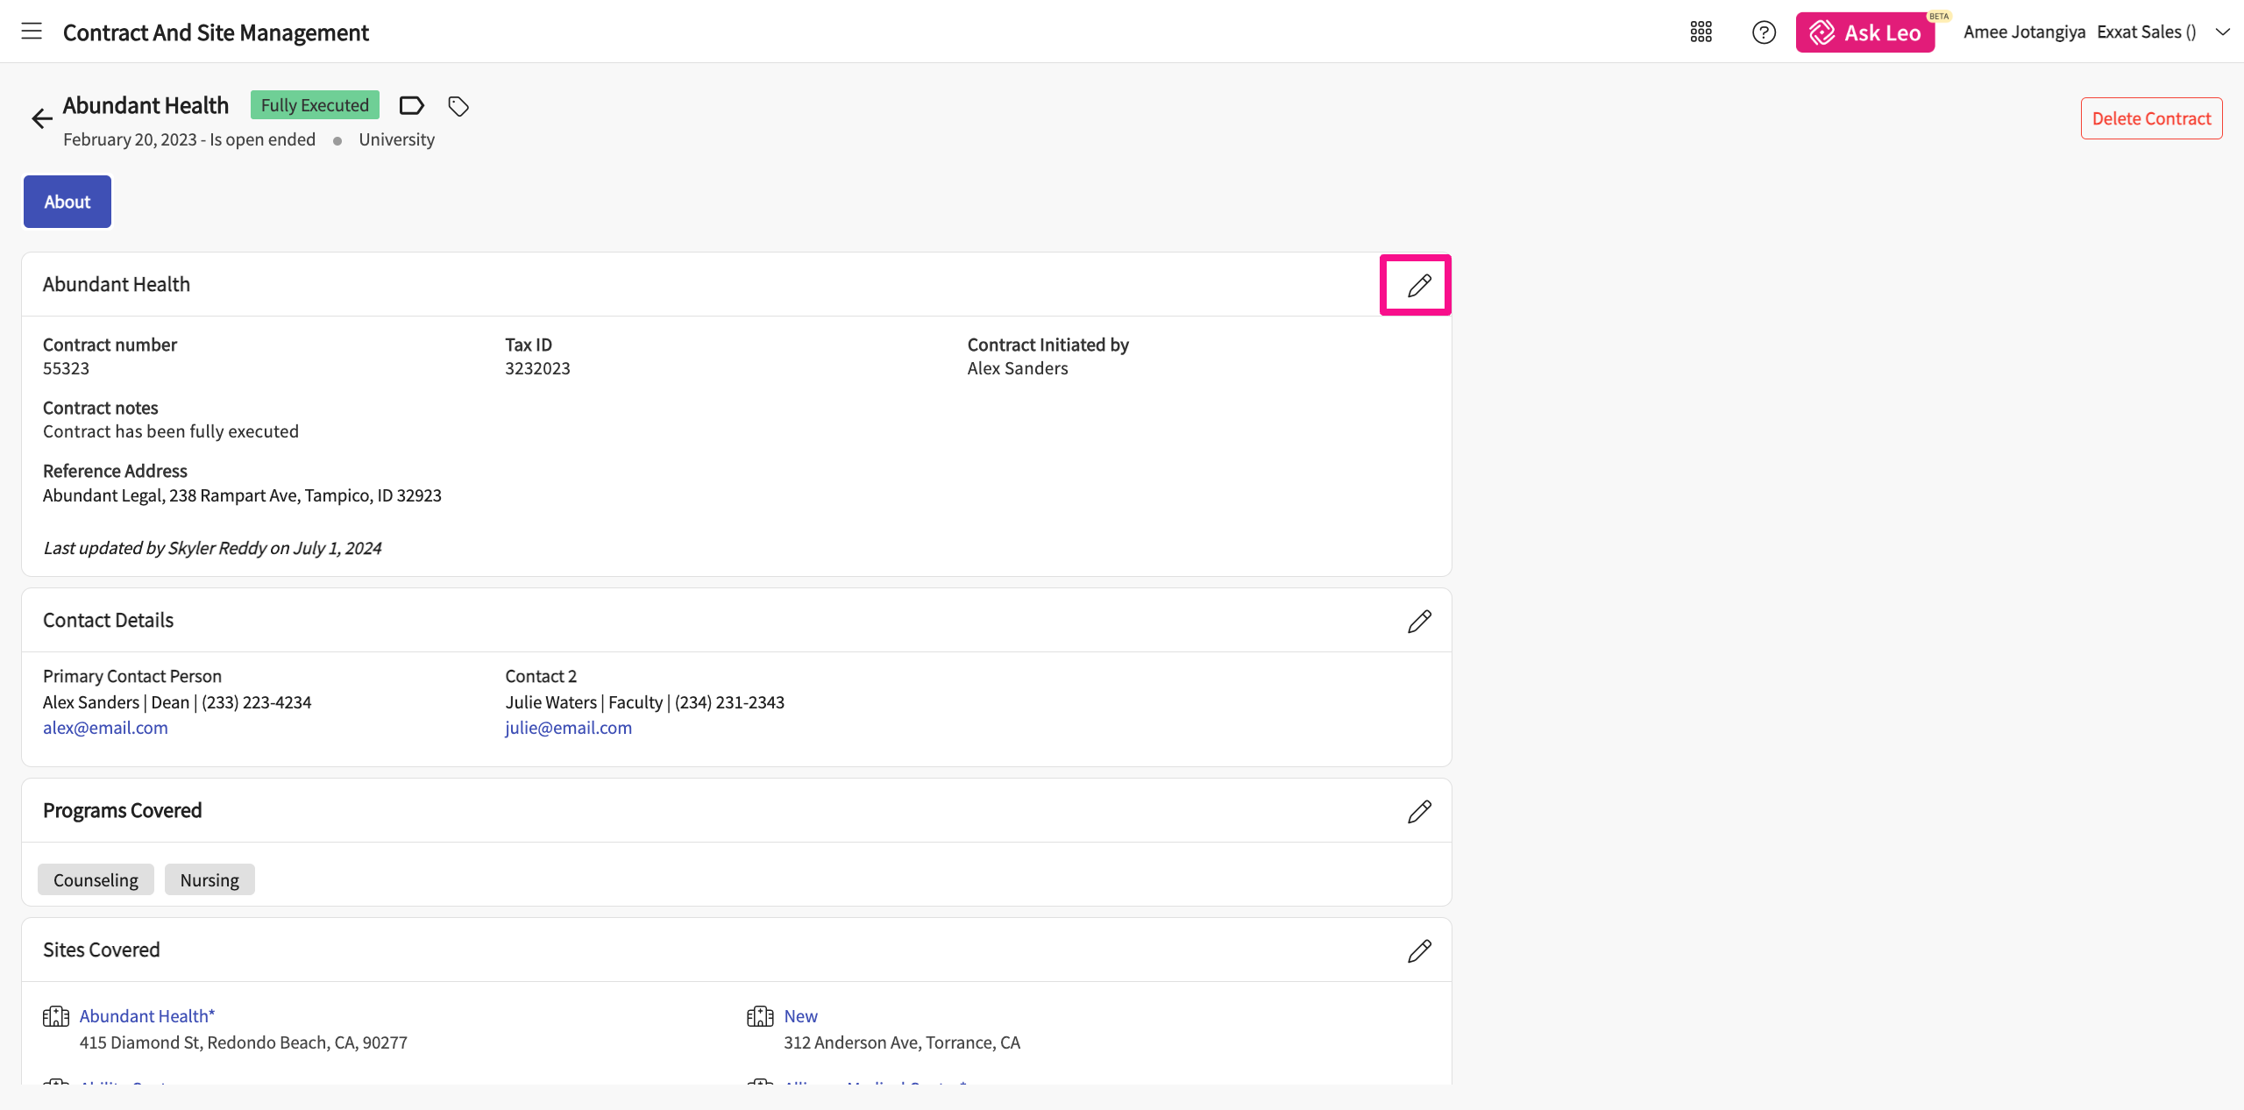Screen dimensions: 2244x1110
Task: Click Delete Contract button
Action: coord(2151,118)
